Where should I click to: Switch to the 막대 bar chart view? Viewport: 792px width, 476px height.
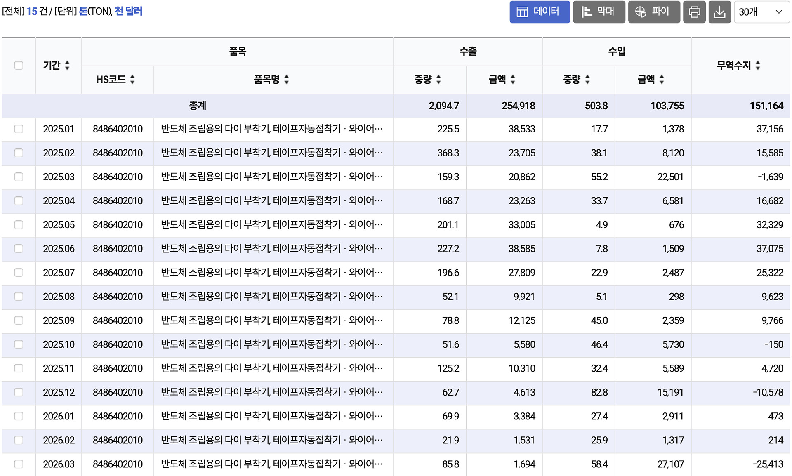(599, 12)
